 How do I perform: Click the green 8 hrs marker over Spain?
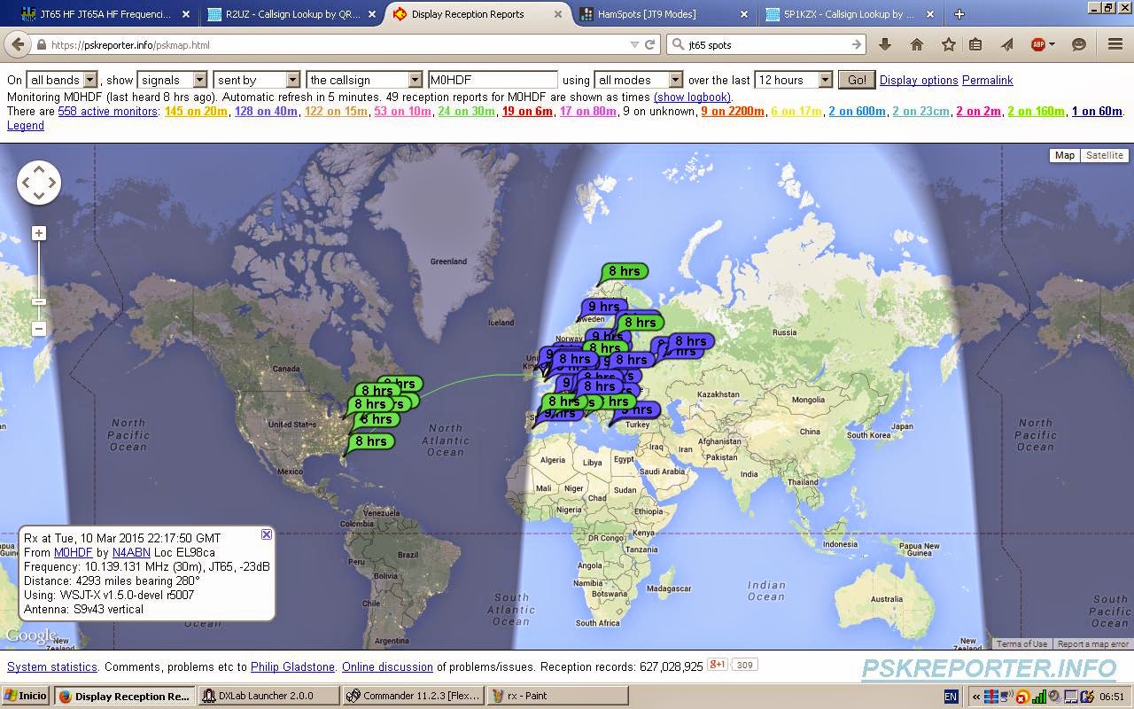coord(563,401)
